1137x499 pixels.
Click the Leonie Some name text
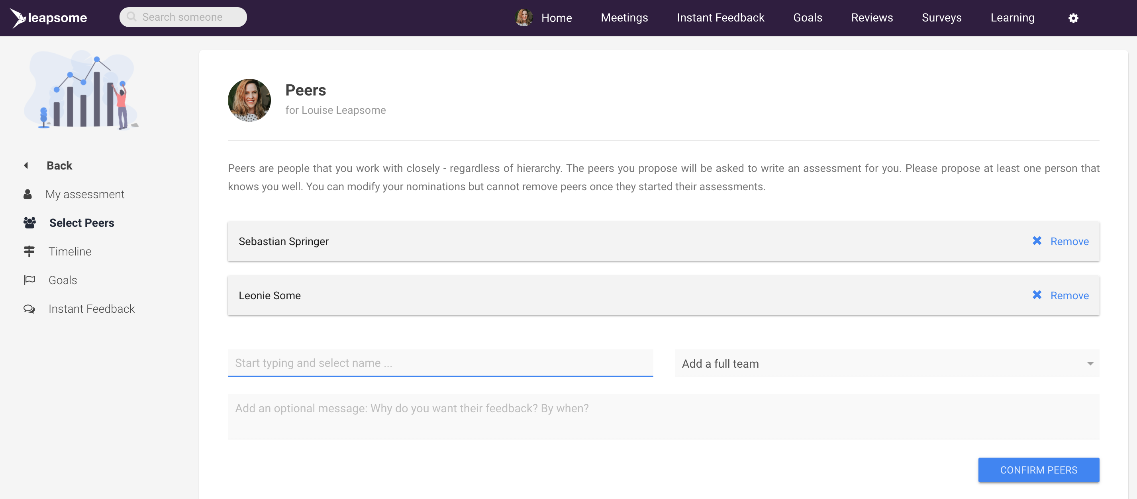269,295
